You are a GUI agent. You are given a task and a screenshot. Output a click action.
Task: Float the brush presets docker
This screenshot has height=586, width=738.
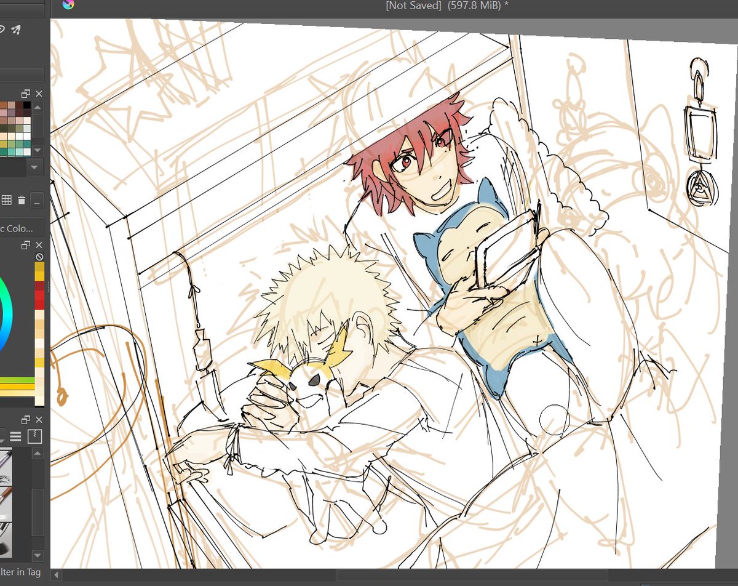[x=26, y=420]
